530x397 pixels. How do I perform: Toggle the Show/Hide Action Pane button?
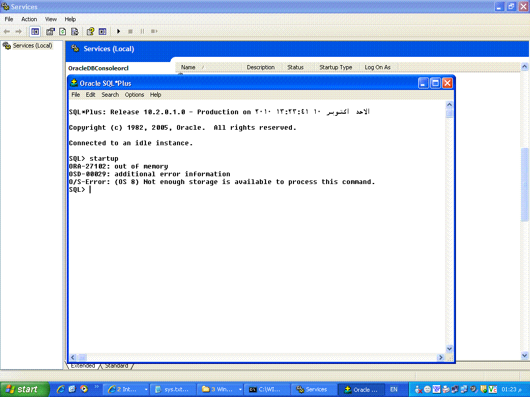pyautogui.click(x=102, y=32)
